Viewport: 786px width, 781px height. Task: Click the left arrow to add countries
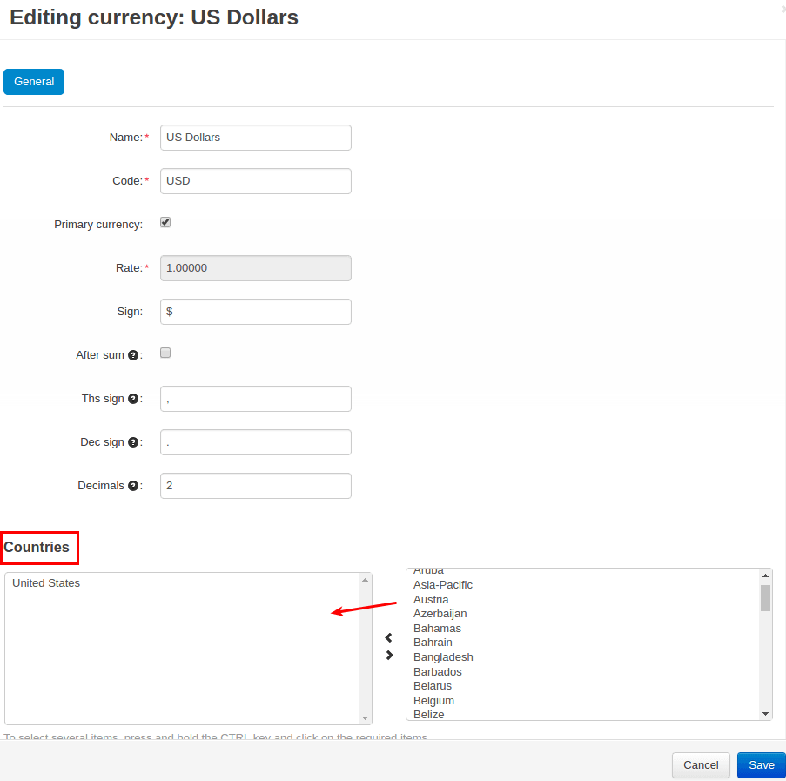pyautogui.click(x=389, y=638)
